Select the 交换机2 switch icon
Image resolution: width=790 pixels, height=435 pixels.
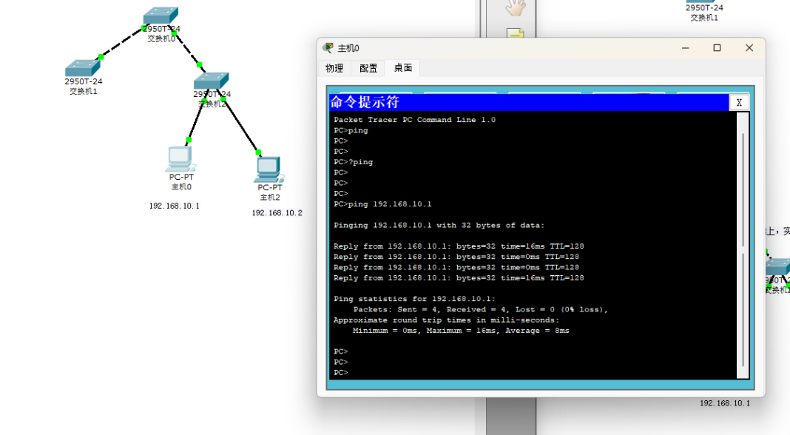click(212, 81)
